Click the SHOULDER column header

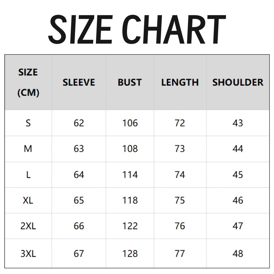(238, 83)
